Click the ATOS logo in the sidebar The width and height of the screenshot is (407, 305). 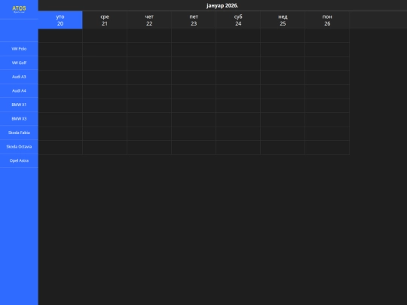(19, 9)
